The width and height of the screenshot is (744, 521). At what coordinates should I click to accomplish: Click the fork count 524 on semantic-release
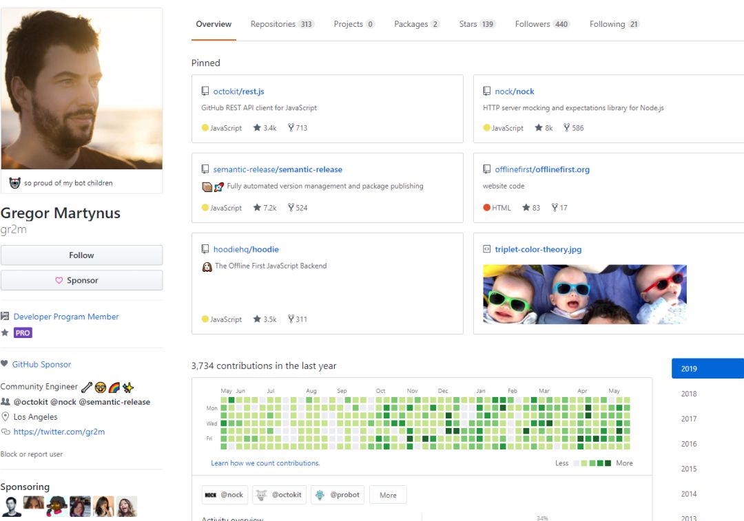[298, 207]
